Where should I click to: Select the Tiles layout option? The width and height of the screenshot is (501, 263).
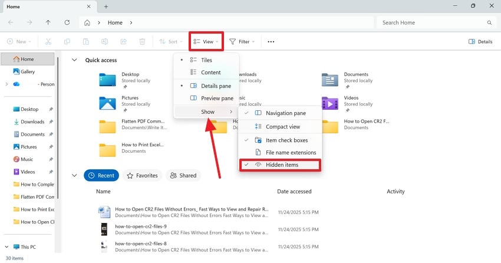pos(206,60)
